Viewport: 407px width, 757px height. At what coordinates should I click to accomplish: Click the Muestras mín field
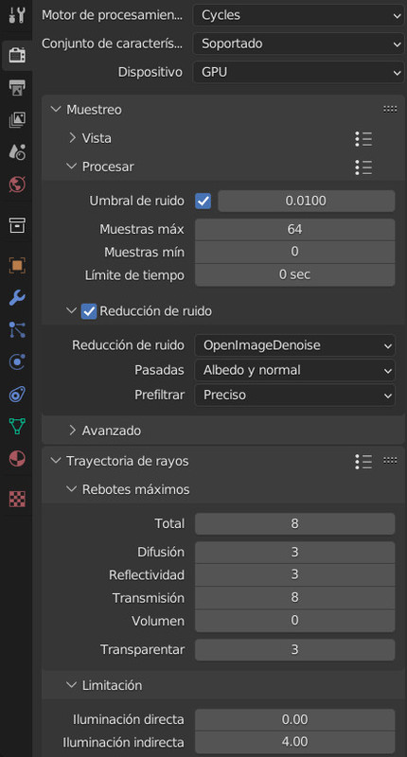pyautogui.click(x=295, y=252)
